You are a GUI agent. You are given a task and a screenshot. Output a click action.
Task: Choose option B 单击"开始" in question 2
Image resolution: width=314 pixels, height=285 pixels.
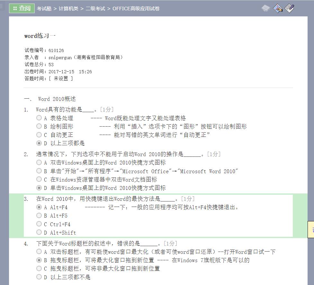click(39, 171)
